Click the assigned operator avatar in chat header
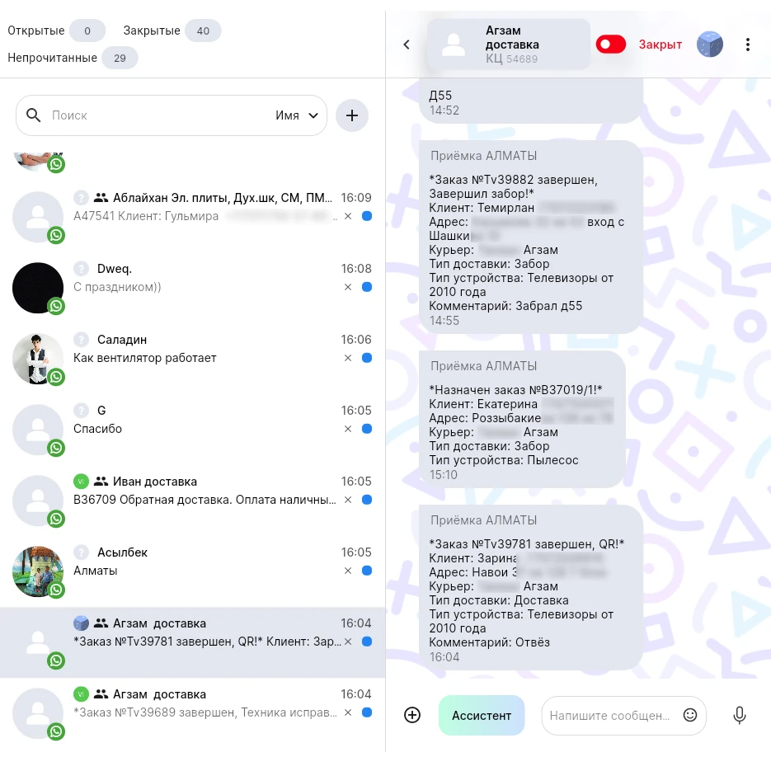Image resolution: width=771 pixels, height=771 pixels. pyautogui.click(x=709, y=45)
